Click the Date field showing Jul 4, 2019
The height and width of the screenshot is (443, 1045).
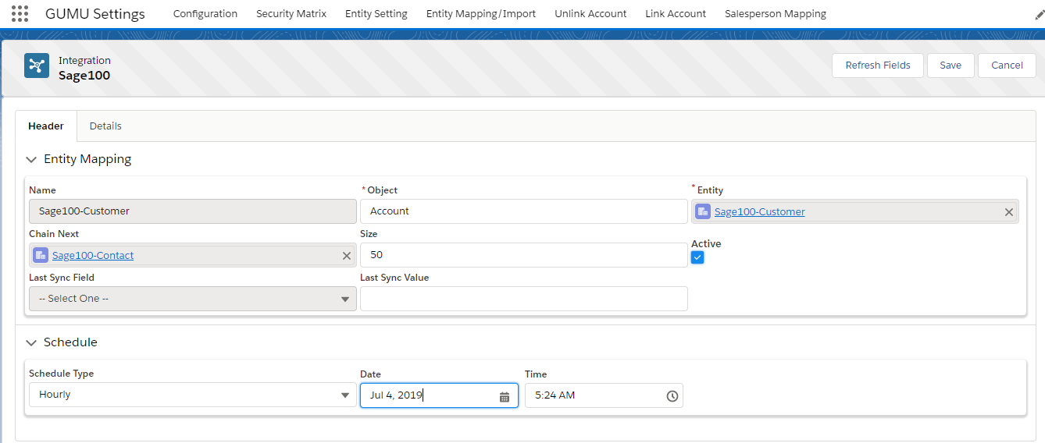coord(439,395)
